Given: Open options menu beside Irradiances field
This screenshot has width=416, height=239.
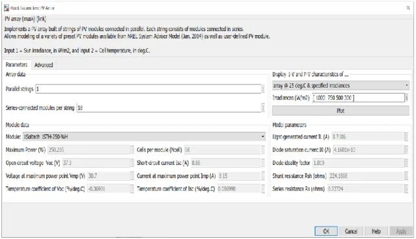Looking at the screenshot, I should point(407,97).
